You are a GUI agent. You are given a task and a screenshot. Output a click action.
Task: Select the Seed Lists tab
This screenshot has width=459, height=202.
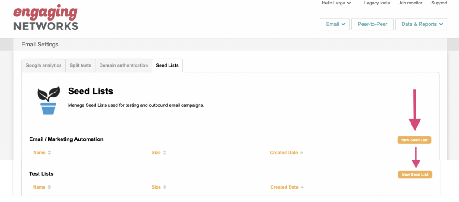[x=167, y=66]
